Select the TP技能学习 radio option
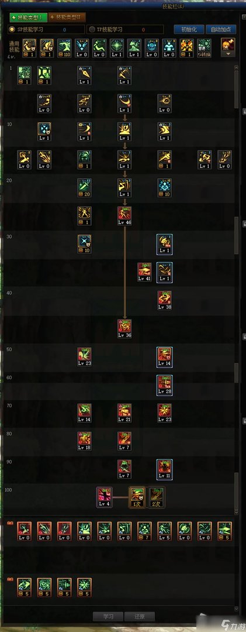This screenshot has height=632, width=246. [x=106, y=29]
